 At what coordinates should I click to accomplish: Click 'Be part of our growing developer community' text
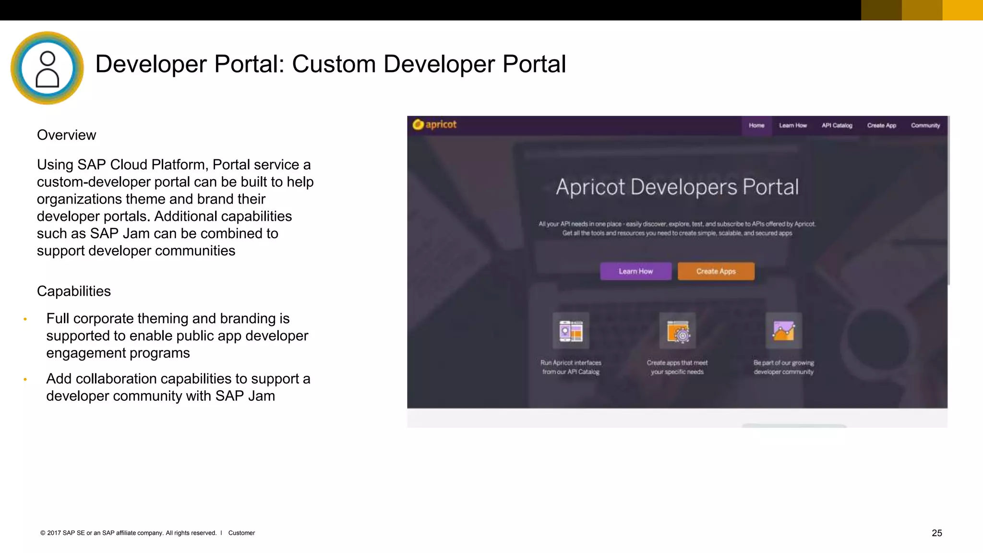click(784, 367)
